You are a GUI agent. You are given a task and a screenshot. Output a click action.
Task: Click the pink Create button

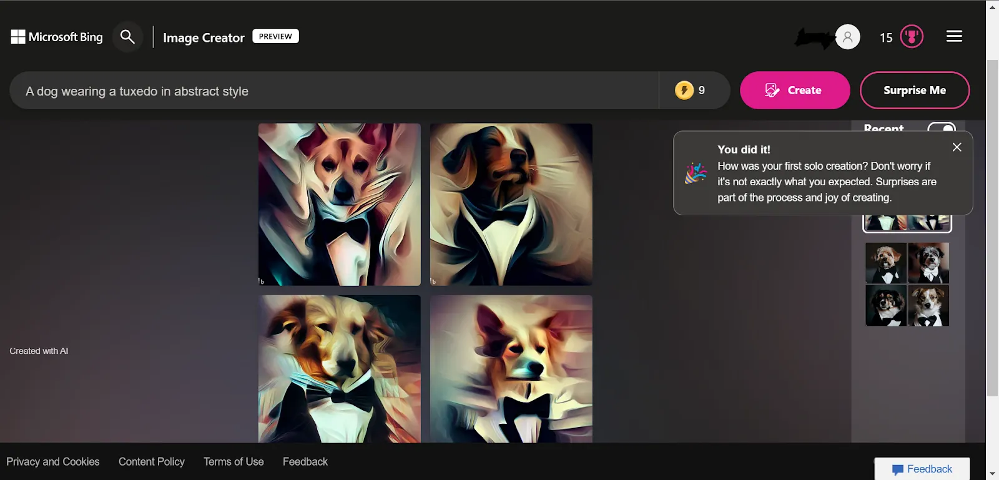pyautogui.click(x=795, y=91)
